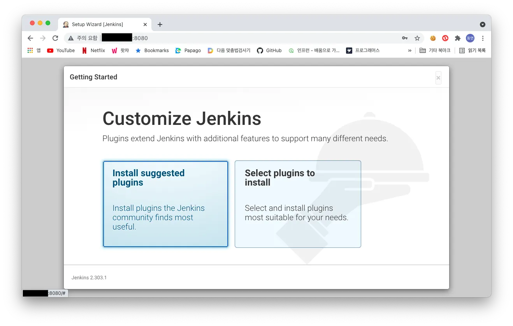
Task: Open the saved password key icon
Action: tap(405, 38)
